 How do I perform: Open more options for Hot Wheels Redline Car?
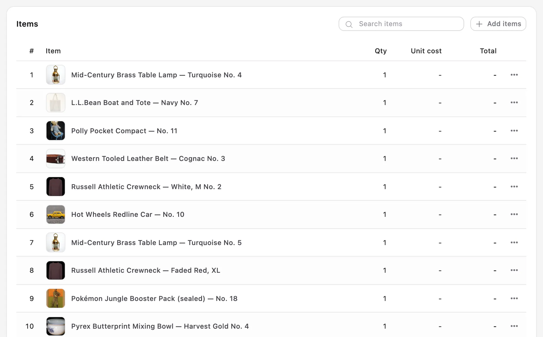(514, 214)
